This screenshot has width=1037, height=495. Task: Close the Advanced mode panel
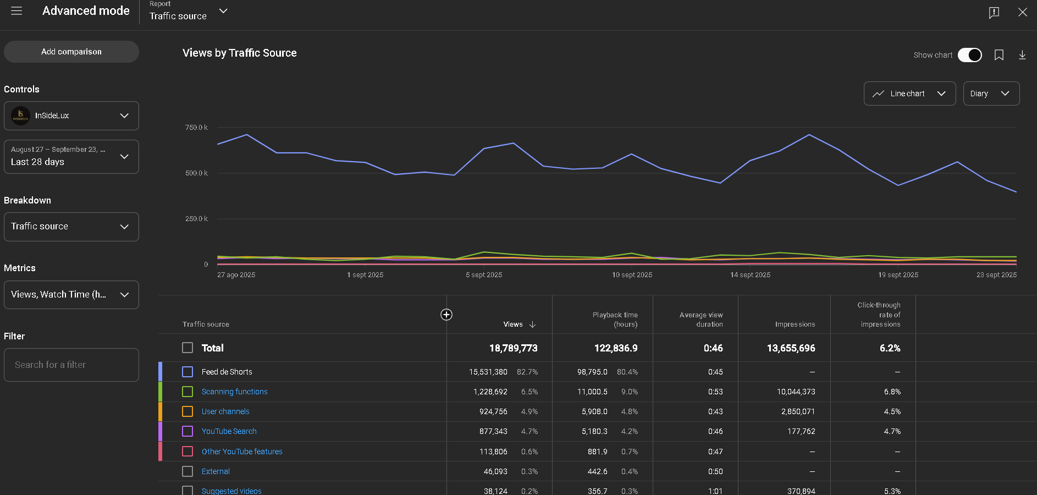click(x=1022, y=12)
